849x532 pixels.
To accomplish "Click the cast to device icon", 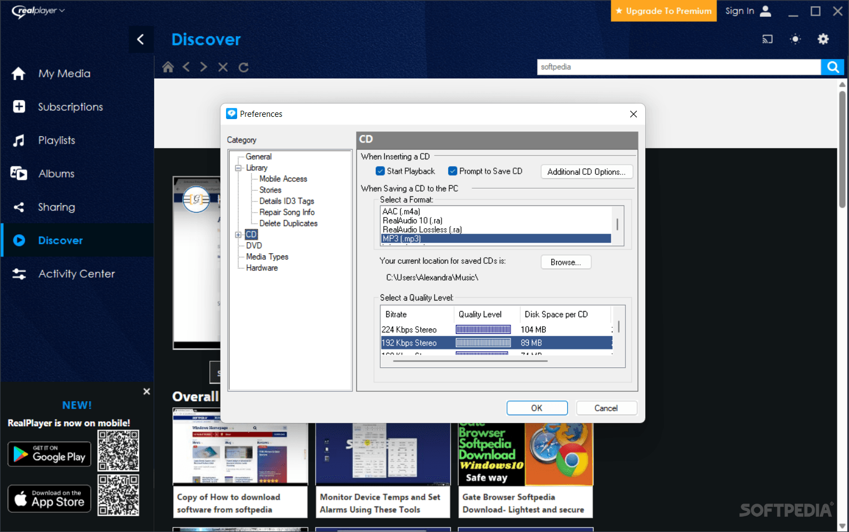I will [x=768, y=39].
